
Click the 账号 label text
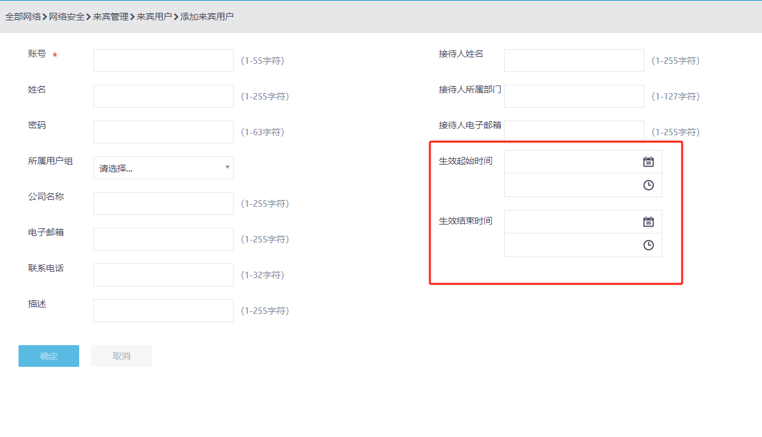tap(37, 54)
